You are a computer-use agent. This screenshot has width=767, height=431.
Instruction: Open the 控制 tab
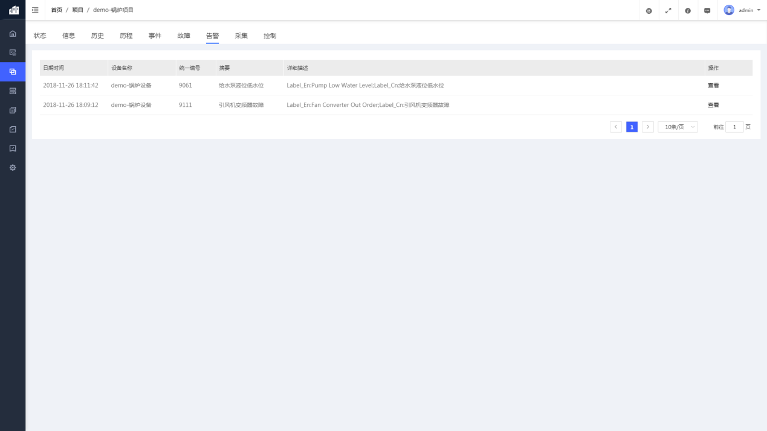[270, 36]
